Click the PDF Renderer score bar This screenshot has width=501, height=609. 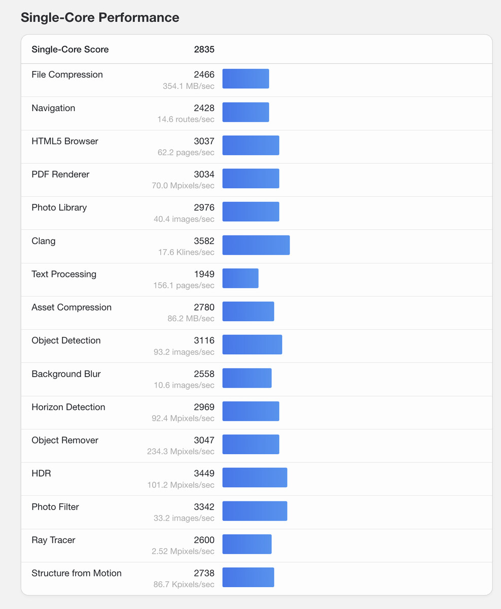pos(251,179)
